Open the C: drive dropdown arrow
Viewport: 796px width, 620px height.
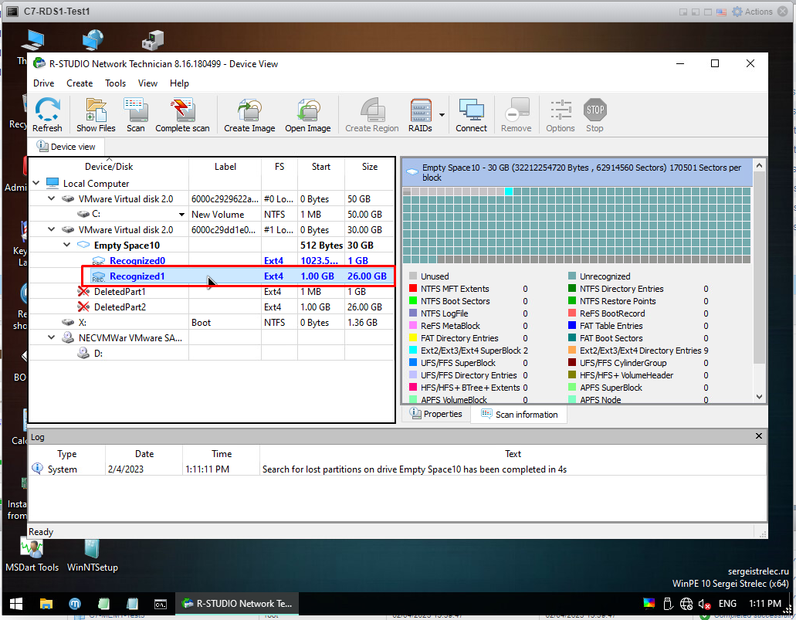[x=182, y=215]
